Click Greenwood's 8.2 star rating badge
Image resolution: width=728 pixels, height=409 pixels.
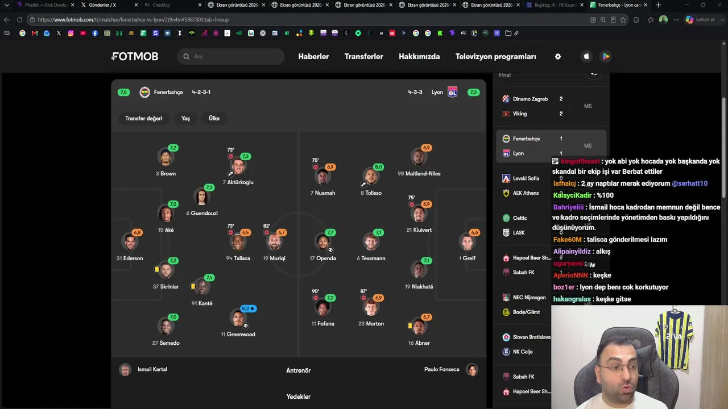click(249, 308)
